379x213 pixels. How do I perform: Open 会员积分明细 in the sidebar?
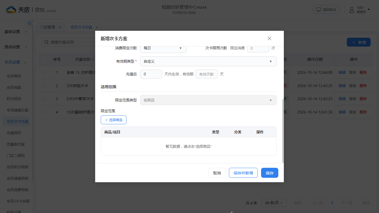[17, 167]
